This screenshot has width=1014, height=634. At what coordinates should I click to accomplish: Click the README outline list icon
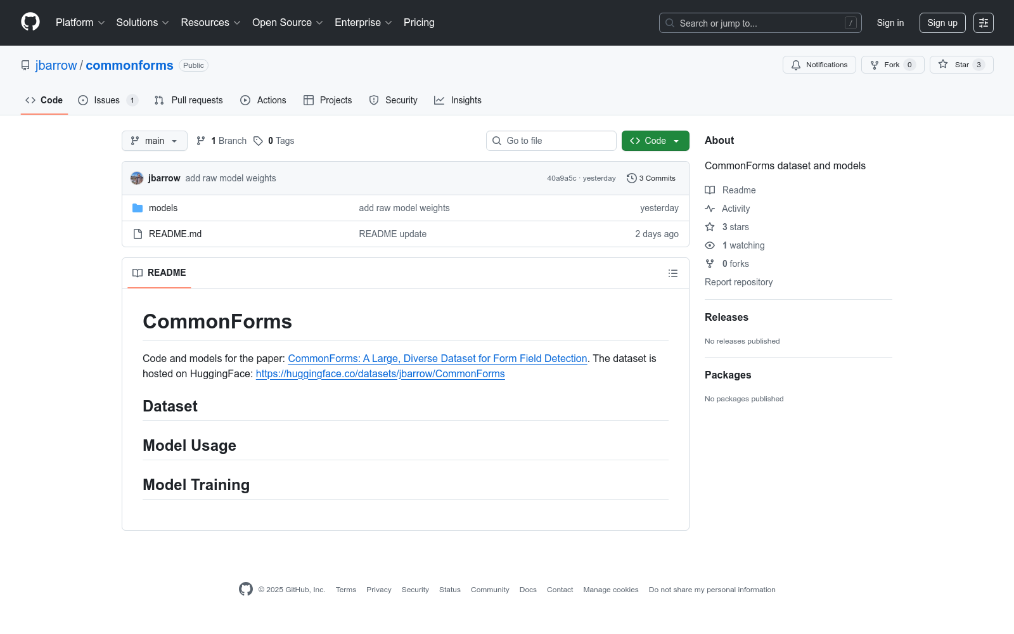click(x=673, y=273)
